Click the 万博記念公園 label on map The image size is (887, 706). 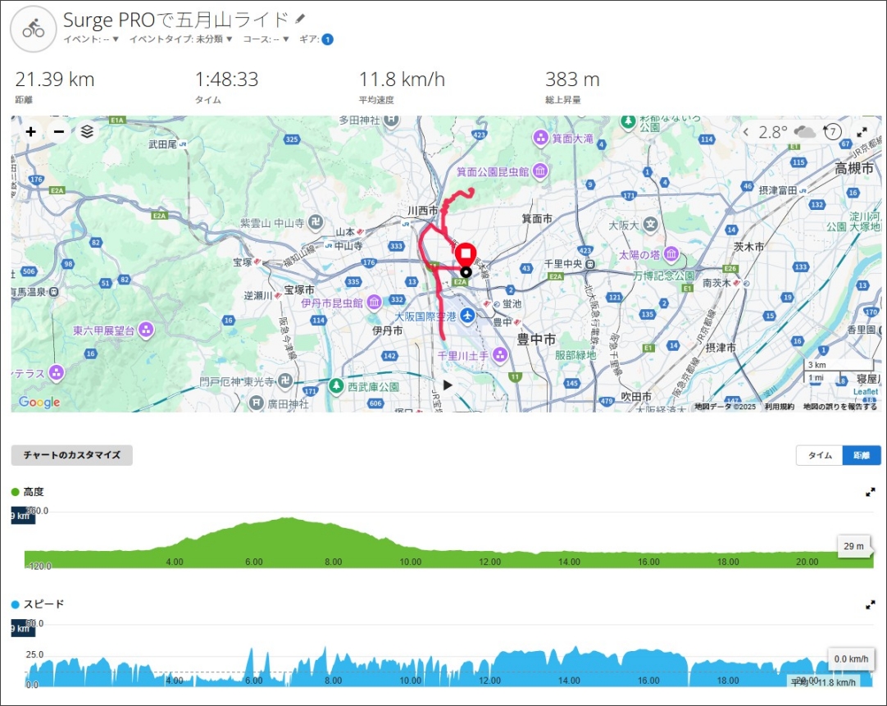click(x=663, y=276)
